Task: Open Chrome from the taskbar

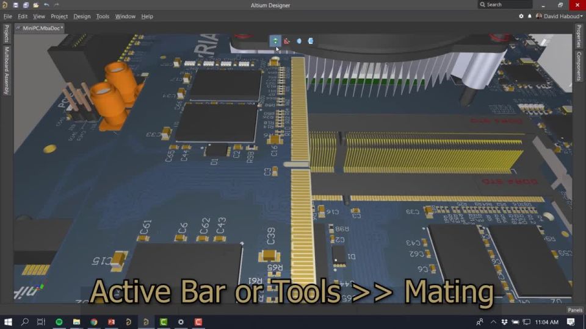Action: [94, 322]
